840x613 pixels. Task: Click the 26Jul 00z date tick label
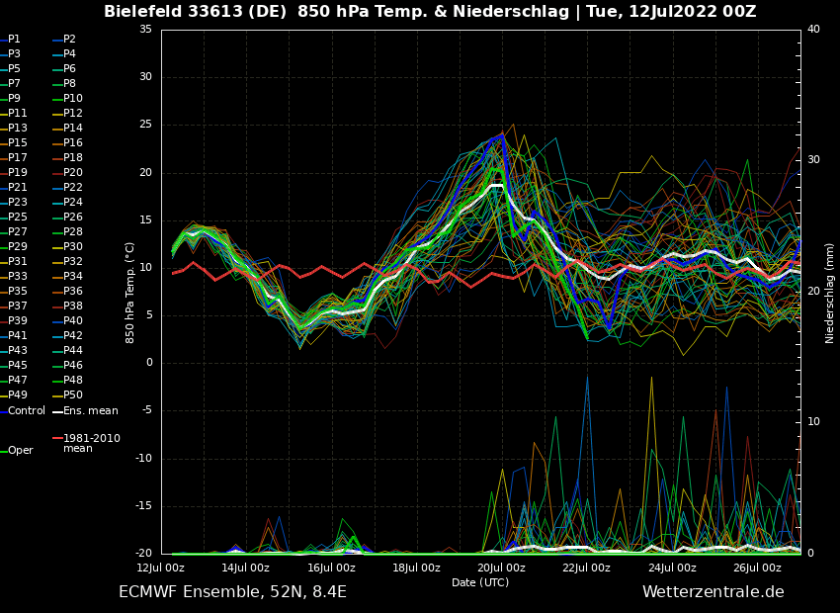757,568
